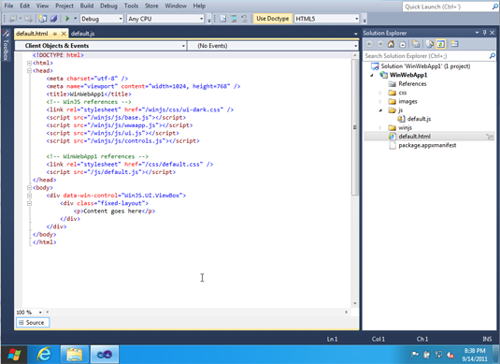
Task: Collapse the head element outline
Action: 29,71
